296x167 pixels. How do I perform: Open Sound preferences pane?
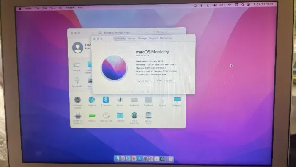(x=120, y=100)
